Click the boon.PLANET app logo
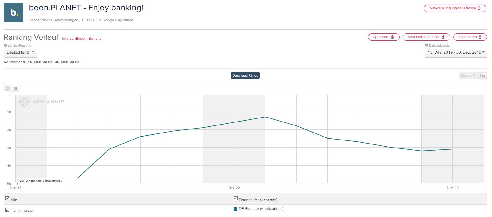The height and width of the screenshot is (217, 492). pos(14,13)
